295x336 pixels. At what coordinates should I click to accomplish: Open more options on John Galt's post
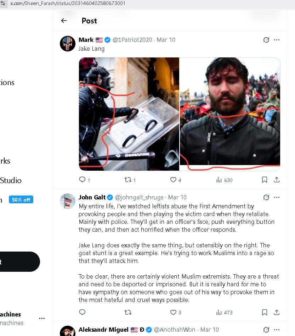[277, 197]
